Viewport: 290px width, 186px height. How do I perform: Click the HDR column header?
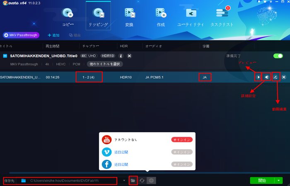(x=124, y=46)
